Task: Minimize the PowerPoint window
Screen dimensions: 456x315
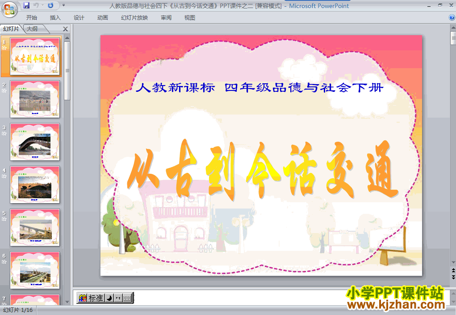Action: (x=429, y=5)
